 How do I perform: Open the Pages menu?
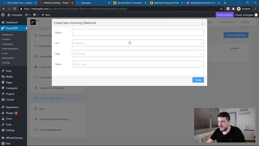(x=9, y=82)
